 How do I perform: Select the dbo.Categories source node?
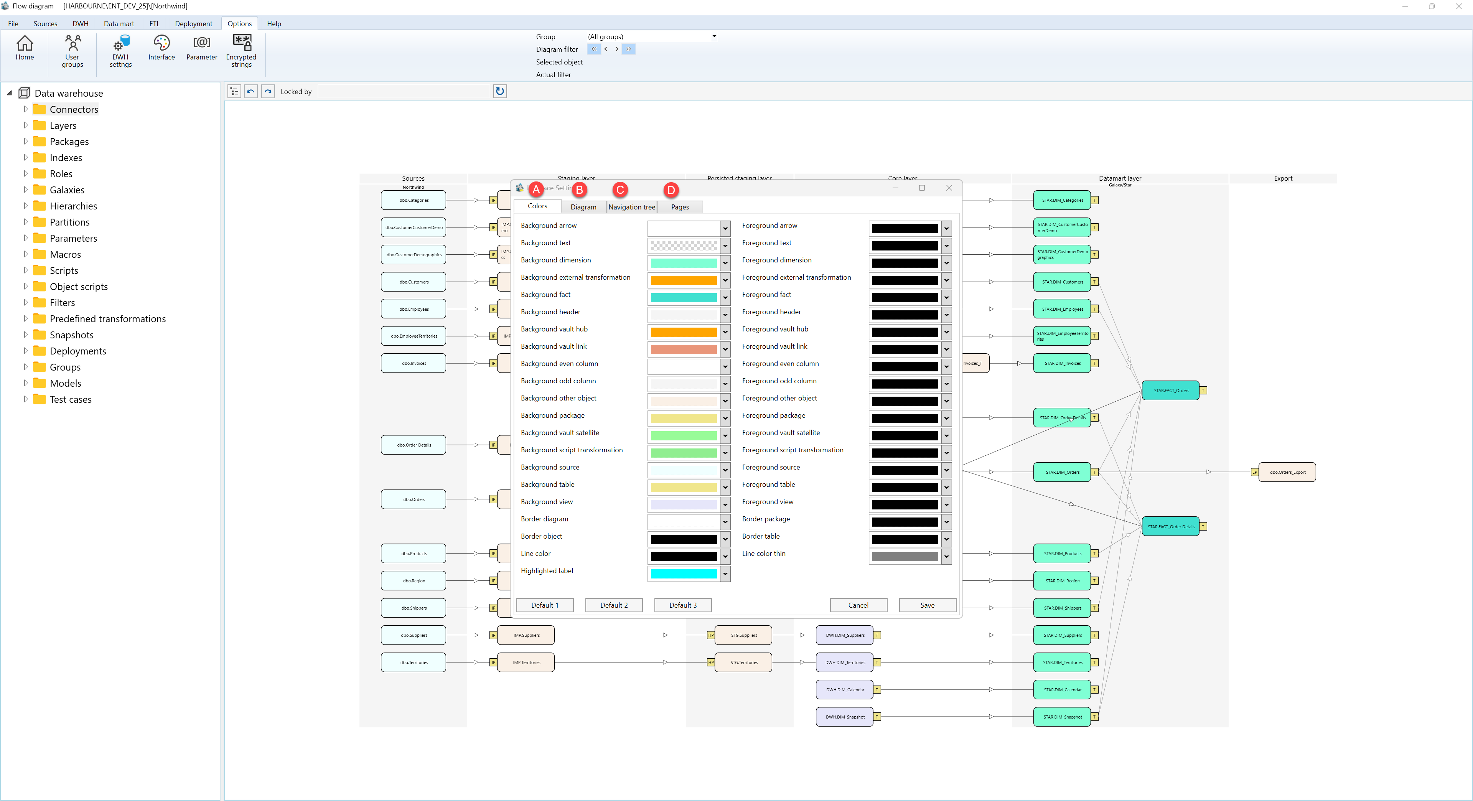point(414,200)
